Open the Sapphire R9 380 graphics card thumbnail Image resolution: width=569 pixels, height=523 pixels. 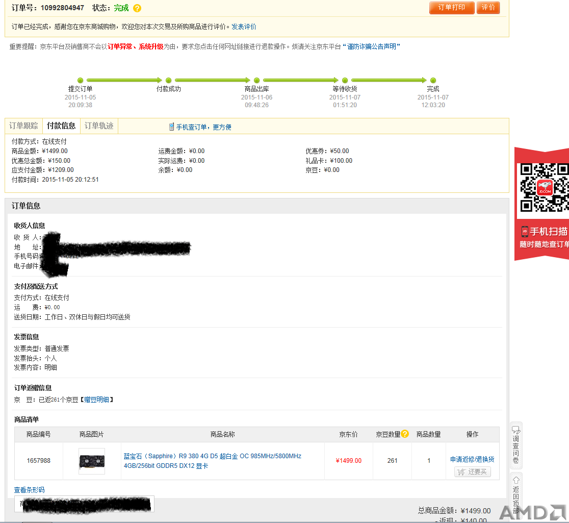pos(92,461)
